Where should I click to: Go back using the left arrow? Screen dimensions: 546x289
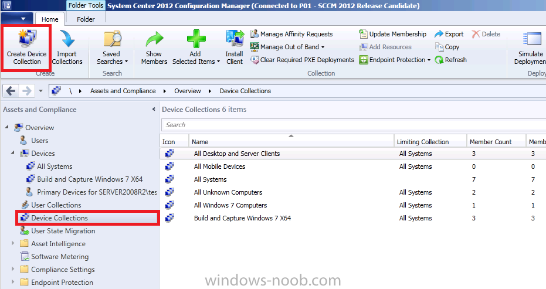pos(11,91)
